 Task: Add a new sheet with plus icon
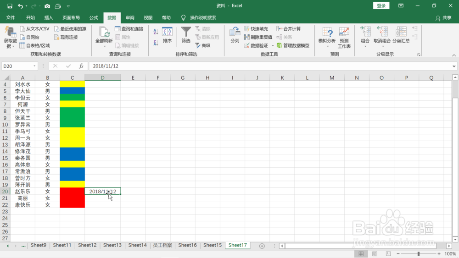click(262, 246)
